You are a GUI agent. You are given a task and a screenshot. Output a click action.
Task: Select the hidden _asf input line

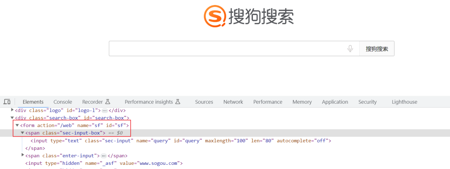104,163
